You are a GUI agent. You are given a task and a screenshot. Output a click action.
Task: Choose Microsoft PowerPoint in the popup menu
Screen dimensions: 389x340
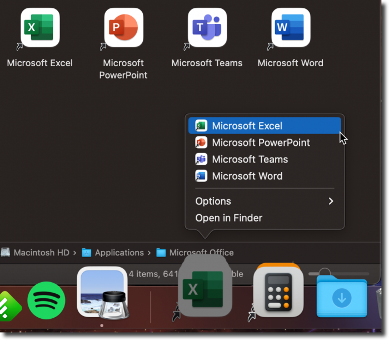point(265,142)
